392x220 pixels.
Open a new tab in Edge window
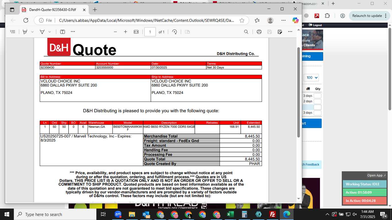[x=95, y=9]
